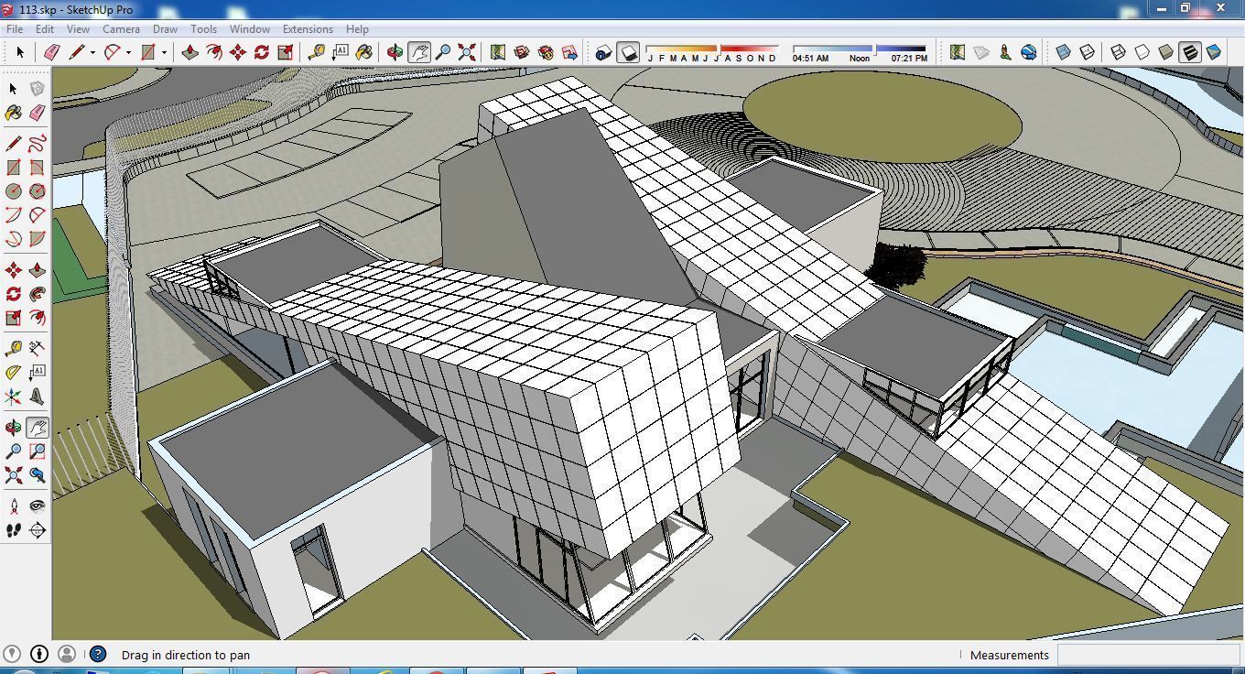The width and height of the screenshot is (1245, 674).
Task: Pick the Freehand tool in left palette
Action: 37,144
